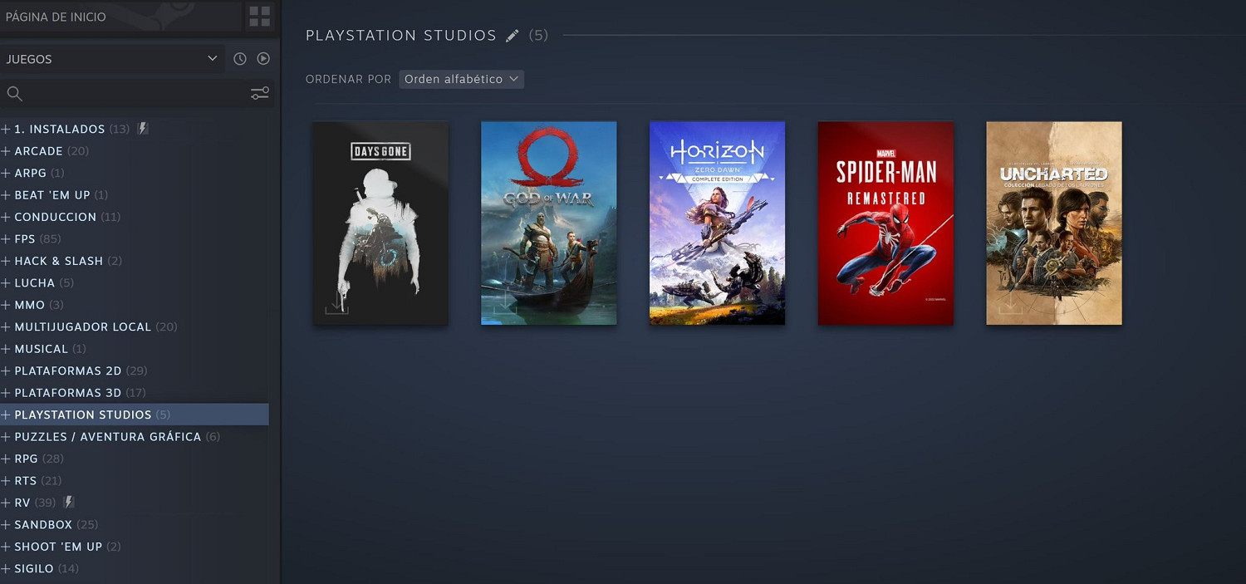Open the Orden alfabético sort dropdown
This screenshot has height=584, width=1246.
pyautogui.click(x=461, y=79)
